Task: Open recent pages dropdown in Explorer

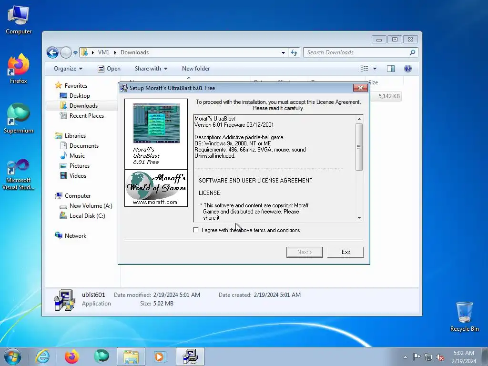Action: tap(75, 52)
